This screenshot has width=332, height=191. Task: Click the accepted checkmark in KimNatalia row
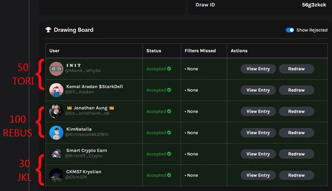click(169, 133)
